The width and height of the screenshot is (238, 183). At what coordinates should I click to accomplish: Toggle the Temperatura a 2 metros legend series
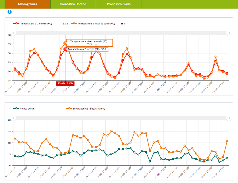click(x=33, y=24)
